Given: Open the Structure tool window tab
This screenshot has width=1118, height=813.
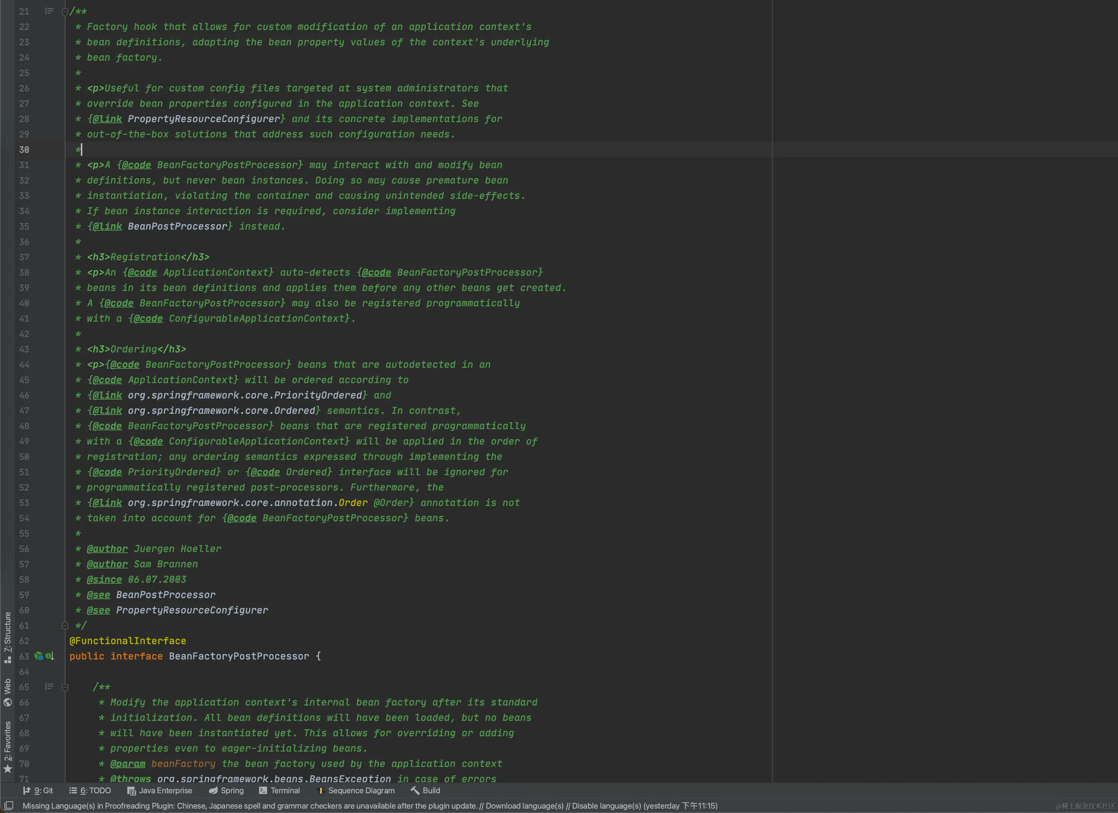Looking at the screenshot, I should pyautogui.click(x=7, y=637).
